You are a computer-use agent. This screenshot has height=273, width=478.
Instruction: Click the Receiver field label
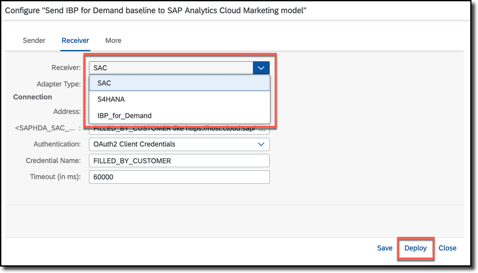pos(66,68)
